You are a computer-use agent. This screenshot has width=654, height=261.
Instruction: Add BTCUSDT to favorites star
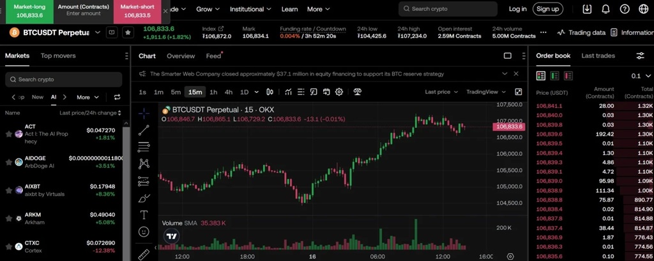point(128,32)
